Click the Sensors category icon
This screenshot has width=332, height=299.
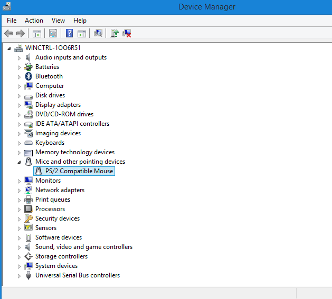(29, 228)
